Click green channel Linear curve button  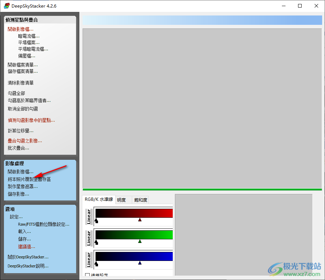click(x=89, y=238)
